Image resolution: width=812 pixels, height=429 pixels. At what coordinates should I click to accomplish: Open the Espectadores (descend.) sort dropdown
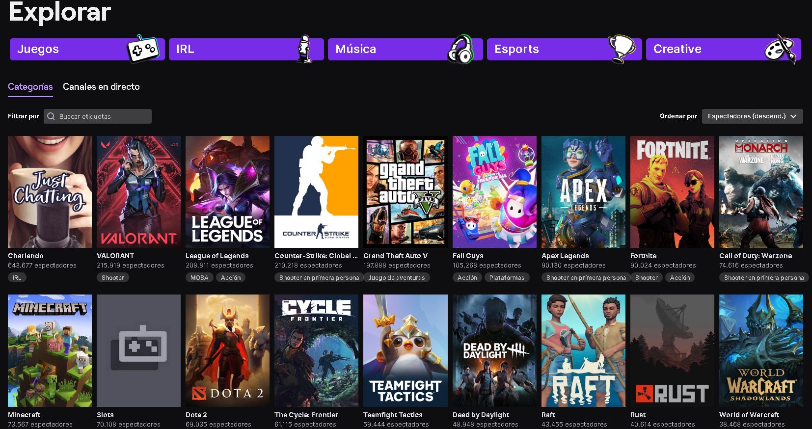point(753,116)
